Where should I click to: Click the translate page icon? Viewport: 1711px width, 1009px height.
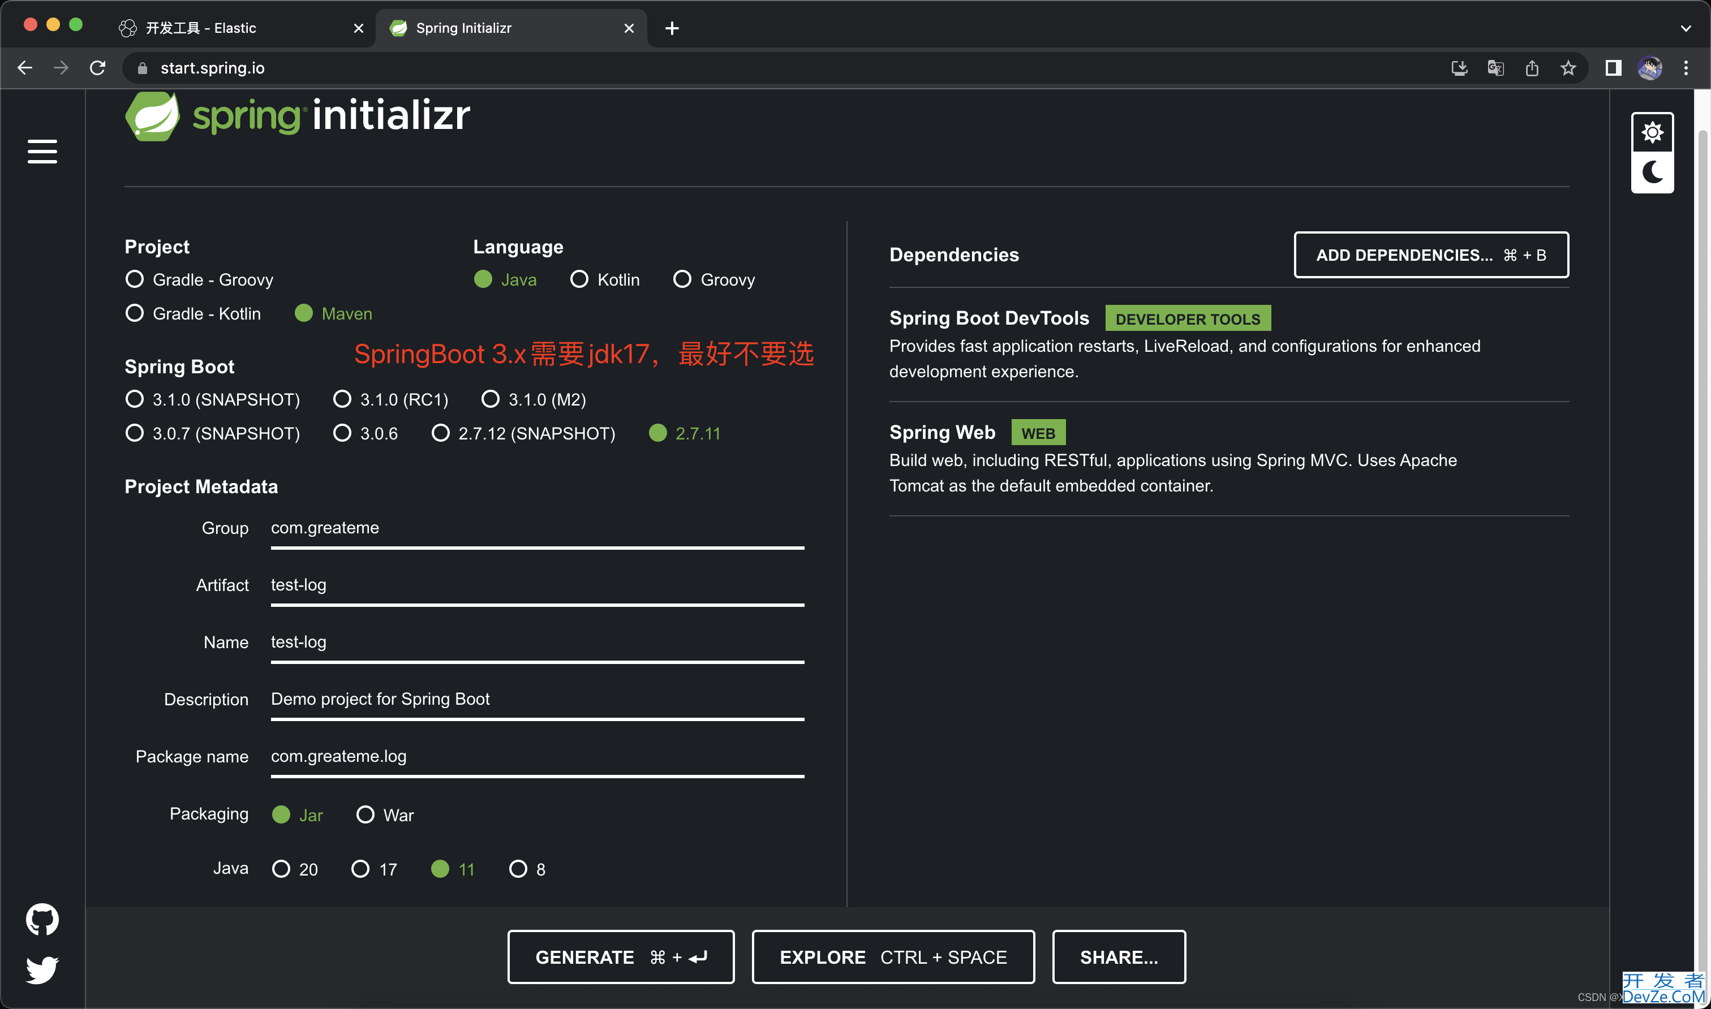tap(1495, 68)
